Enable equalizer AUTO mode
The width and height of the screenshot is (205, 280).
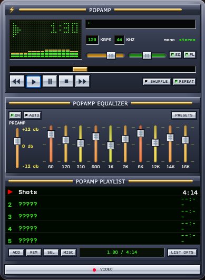(x=32, y=115)
